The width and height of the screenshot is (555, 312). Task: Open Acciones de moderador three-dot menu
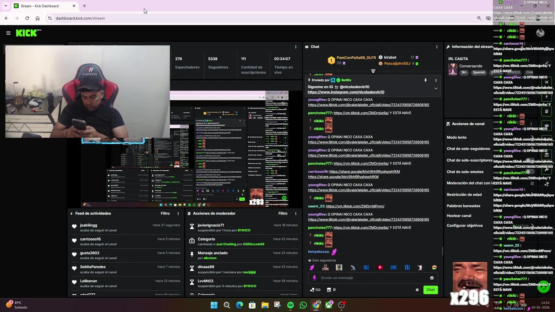[296, 214]
